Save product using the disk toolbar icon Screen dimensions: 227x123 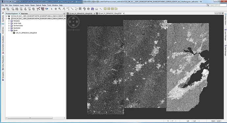pos(8,9)
